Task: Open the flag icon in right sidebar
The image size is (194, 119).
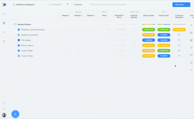Action: tap(191, 55)
